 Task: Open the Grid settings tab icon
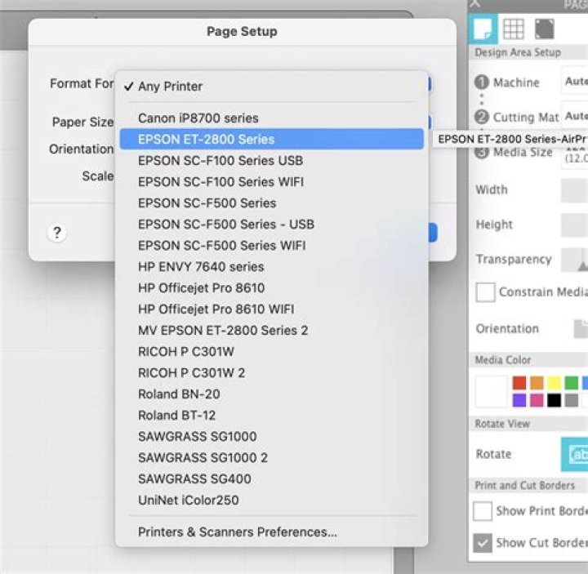click(514, 29)
